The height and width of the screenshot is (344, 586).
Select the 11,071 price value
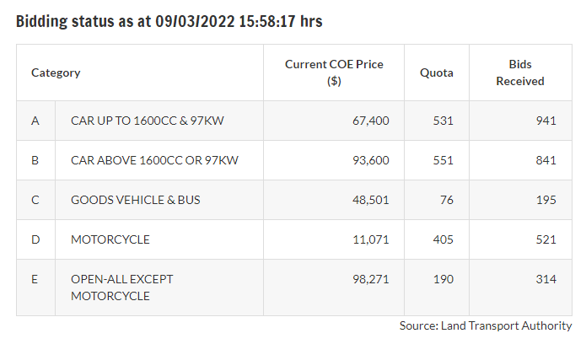[x=371, y=239]
